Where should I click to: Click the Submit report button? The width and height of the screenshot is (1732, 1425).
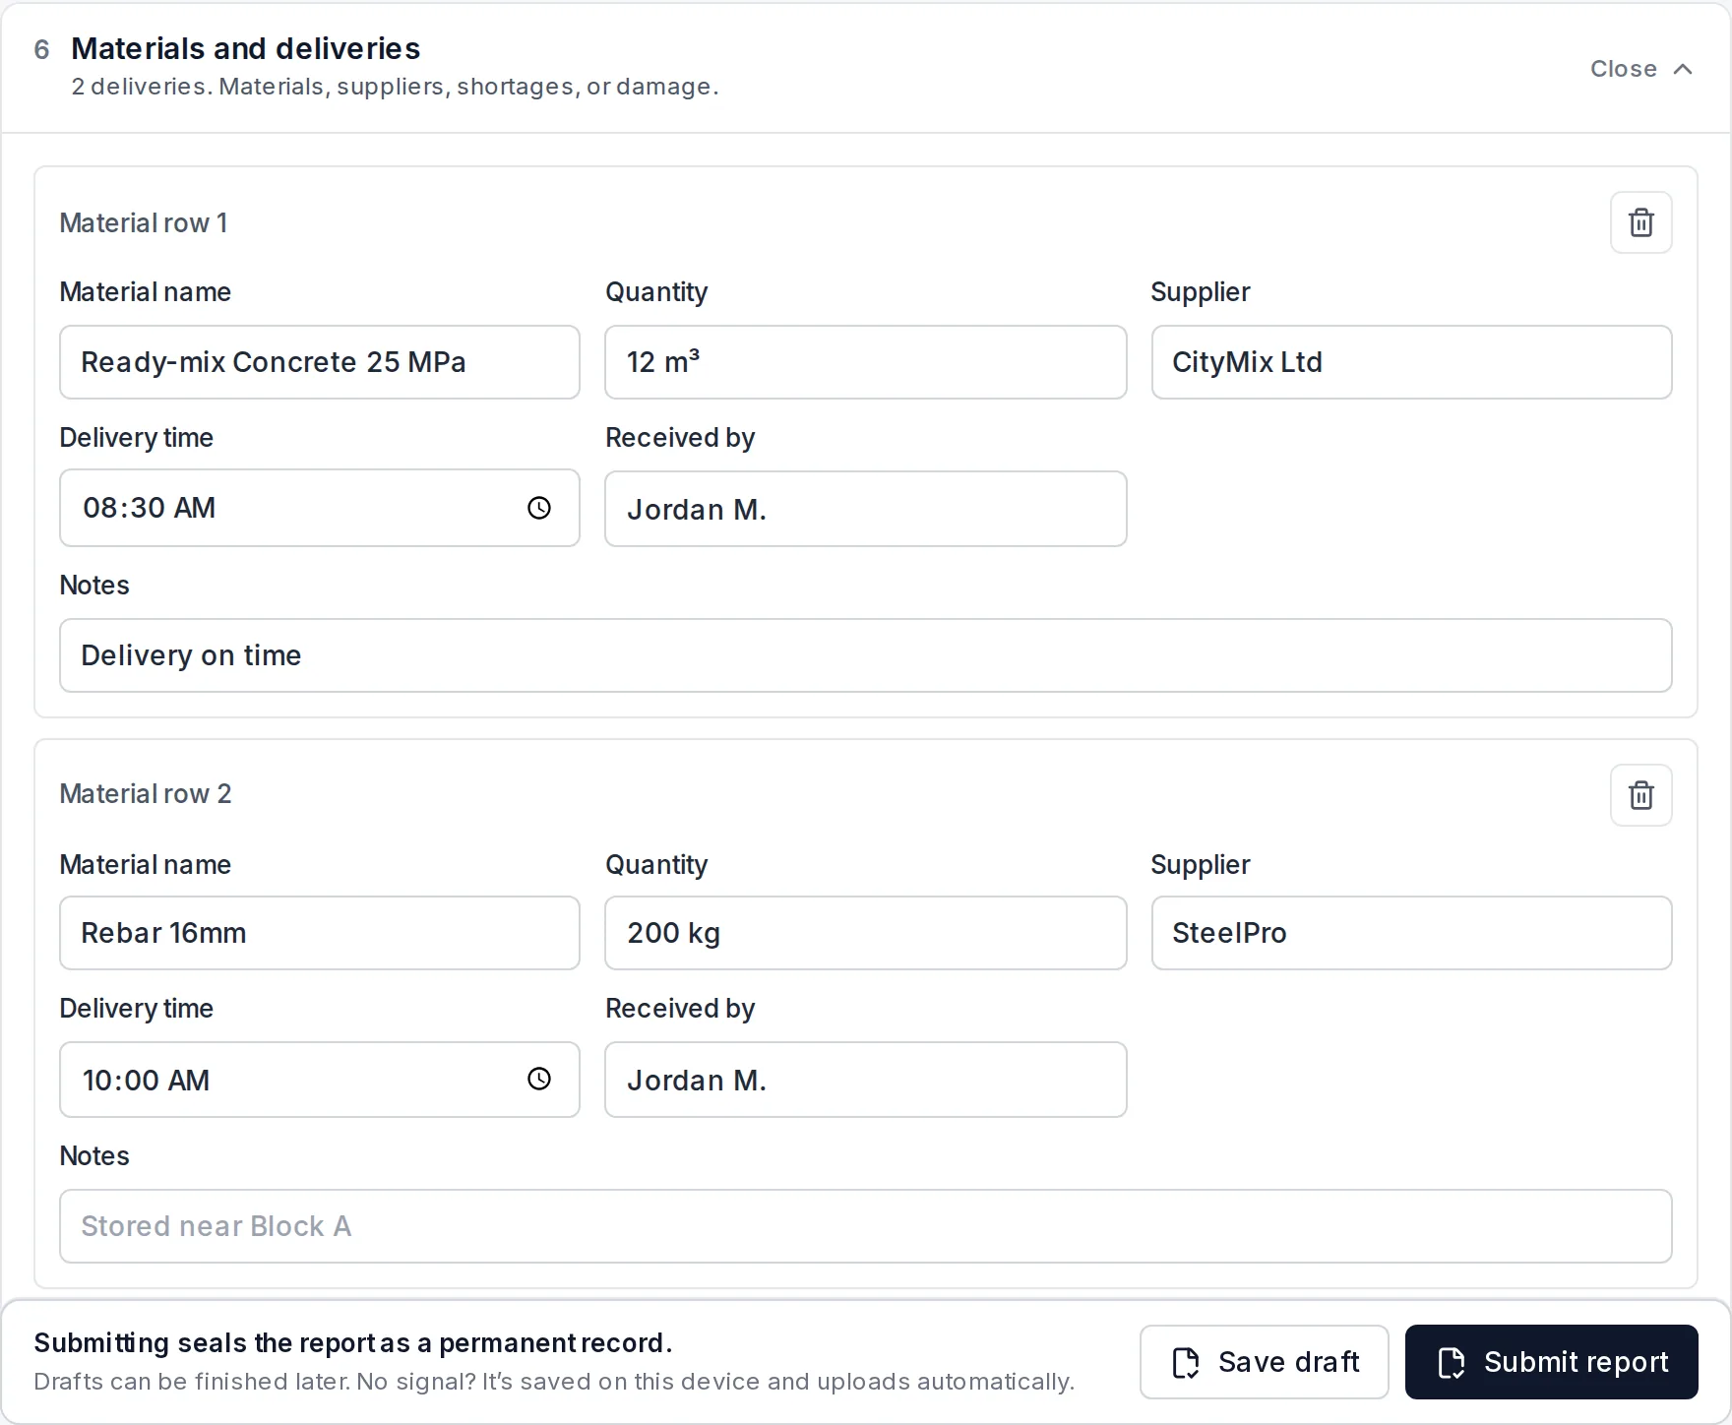pyautogui.click(x=1551, y=1362)
